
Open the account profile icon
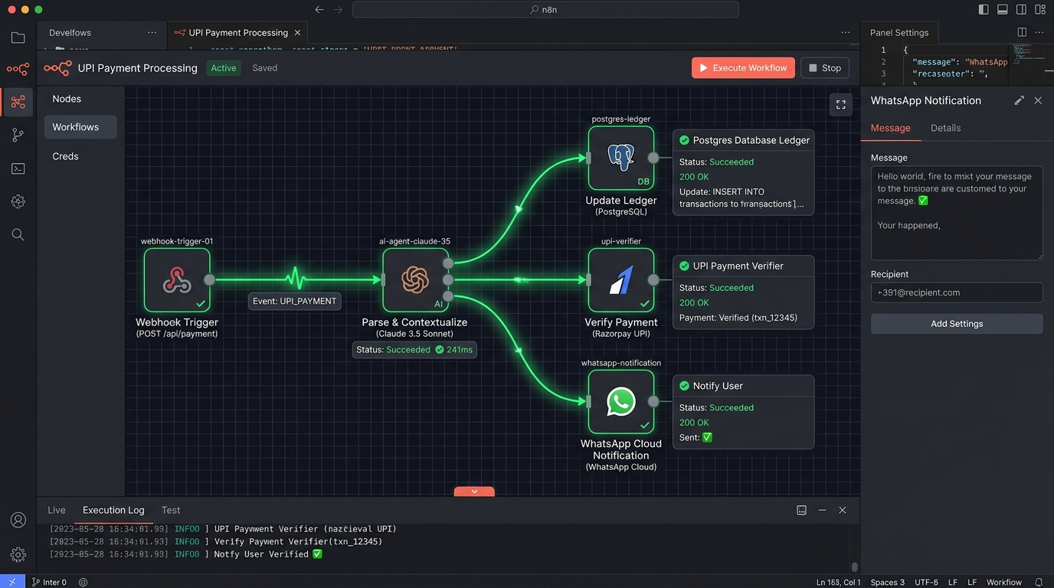[18, 520]
